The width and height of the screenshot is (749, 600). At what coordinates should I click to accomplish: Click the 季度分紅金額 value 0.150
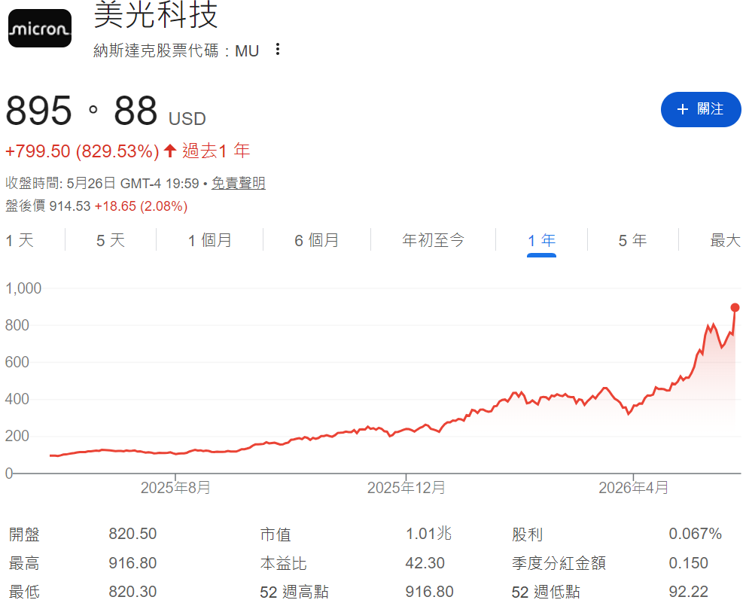[x=688, y=563]
